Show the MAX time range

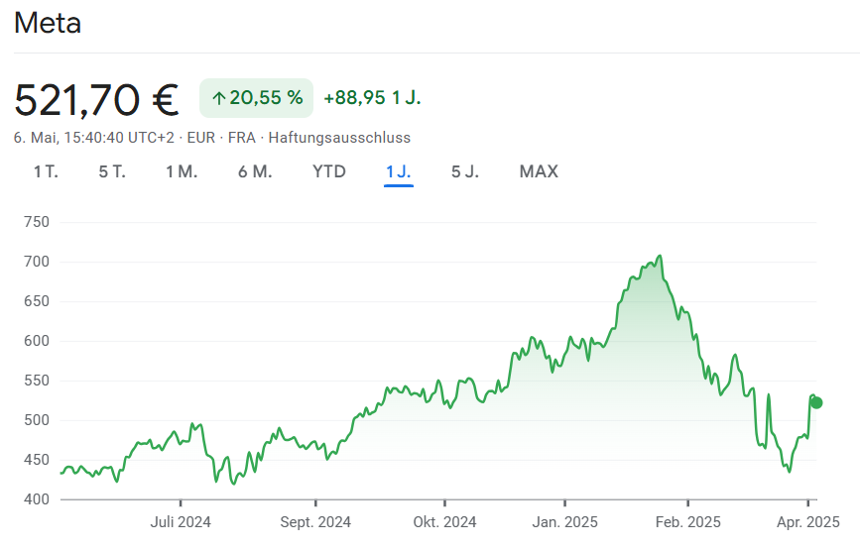[539, 171]
